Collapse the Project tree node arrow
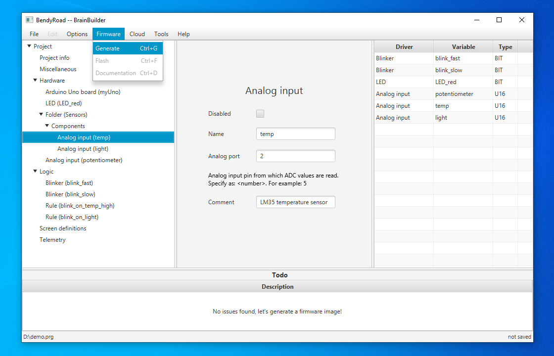Screen dimensions: 554x356 point(29,46)
